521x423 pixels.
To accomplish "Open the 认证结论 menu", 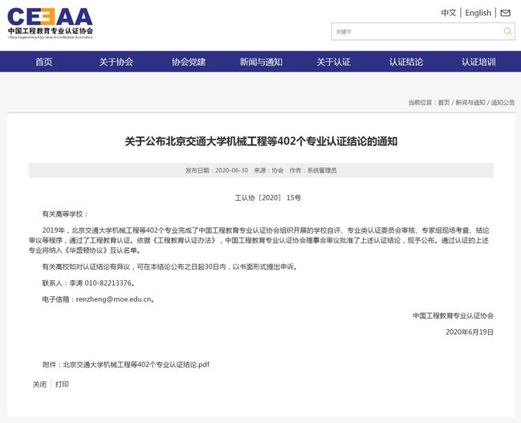I will 406,62.
